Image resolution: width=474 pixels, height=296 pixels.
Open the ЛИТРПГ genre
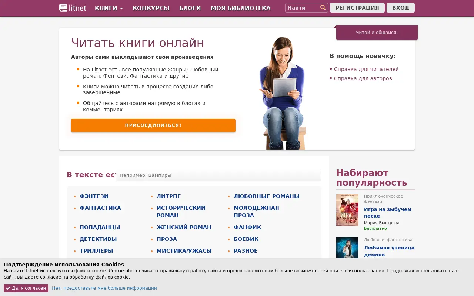[168, 196]
